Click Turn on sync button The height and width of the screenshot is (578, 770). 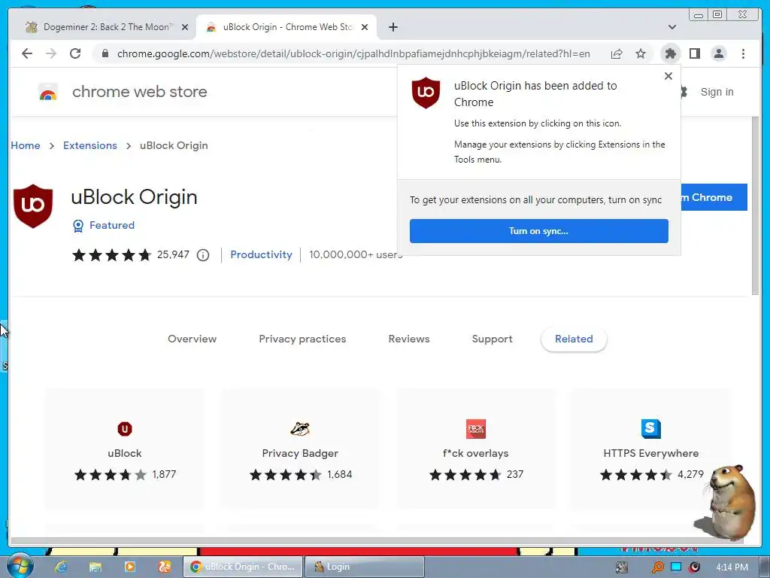pyautogui.click(x=538, y=231)
